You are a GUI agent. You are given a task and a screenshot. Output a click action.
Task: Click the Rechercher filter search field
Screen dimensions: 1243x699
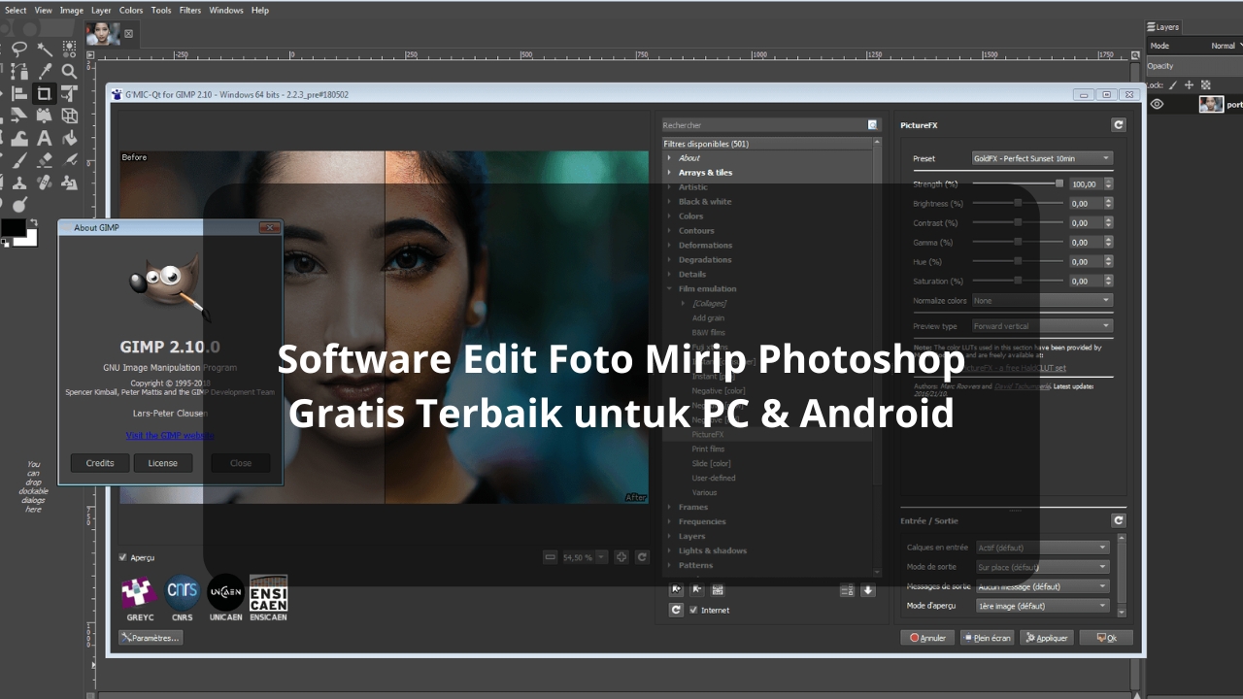pos(763,125)
